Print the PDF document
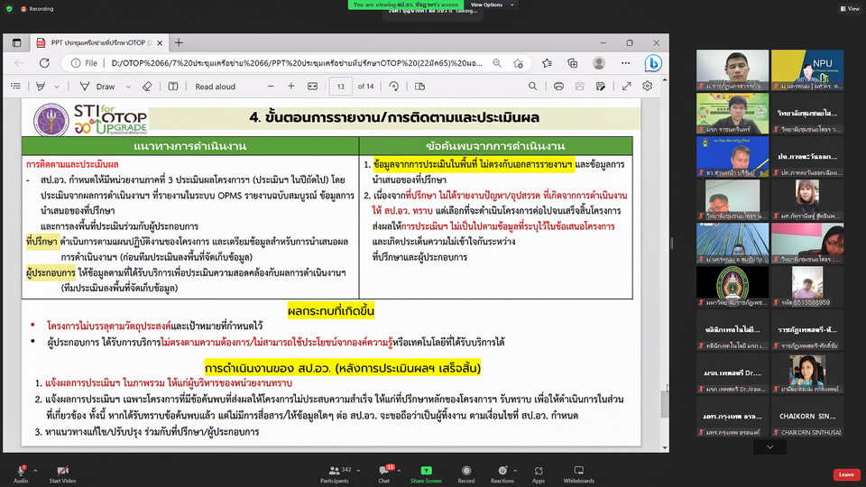Image resolution: width=866 pixels, height=487 pixels. (558, 87)
